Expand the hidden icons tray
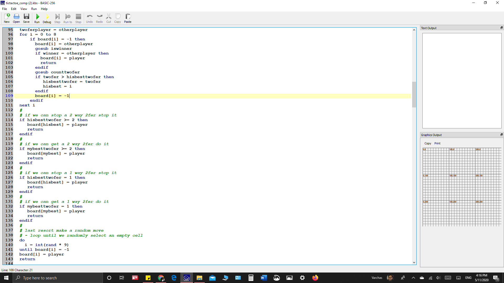 (x=413, y=278)
